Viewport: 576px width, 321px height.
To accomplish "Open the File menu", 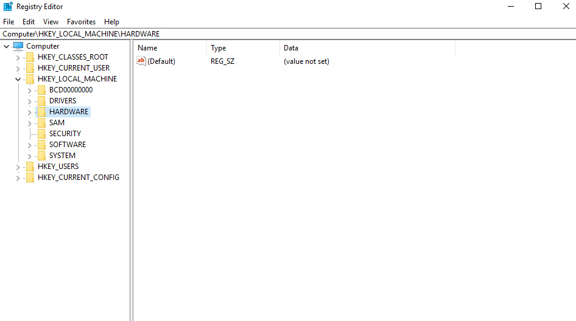I will click(x=9, y=22).
